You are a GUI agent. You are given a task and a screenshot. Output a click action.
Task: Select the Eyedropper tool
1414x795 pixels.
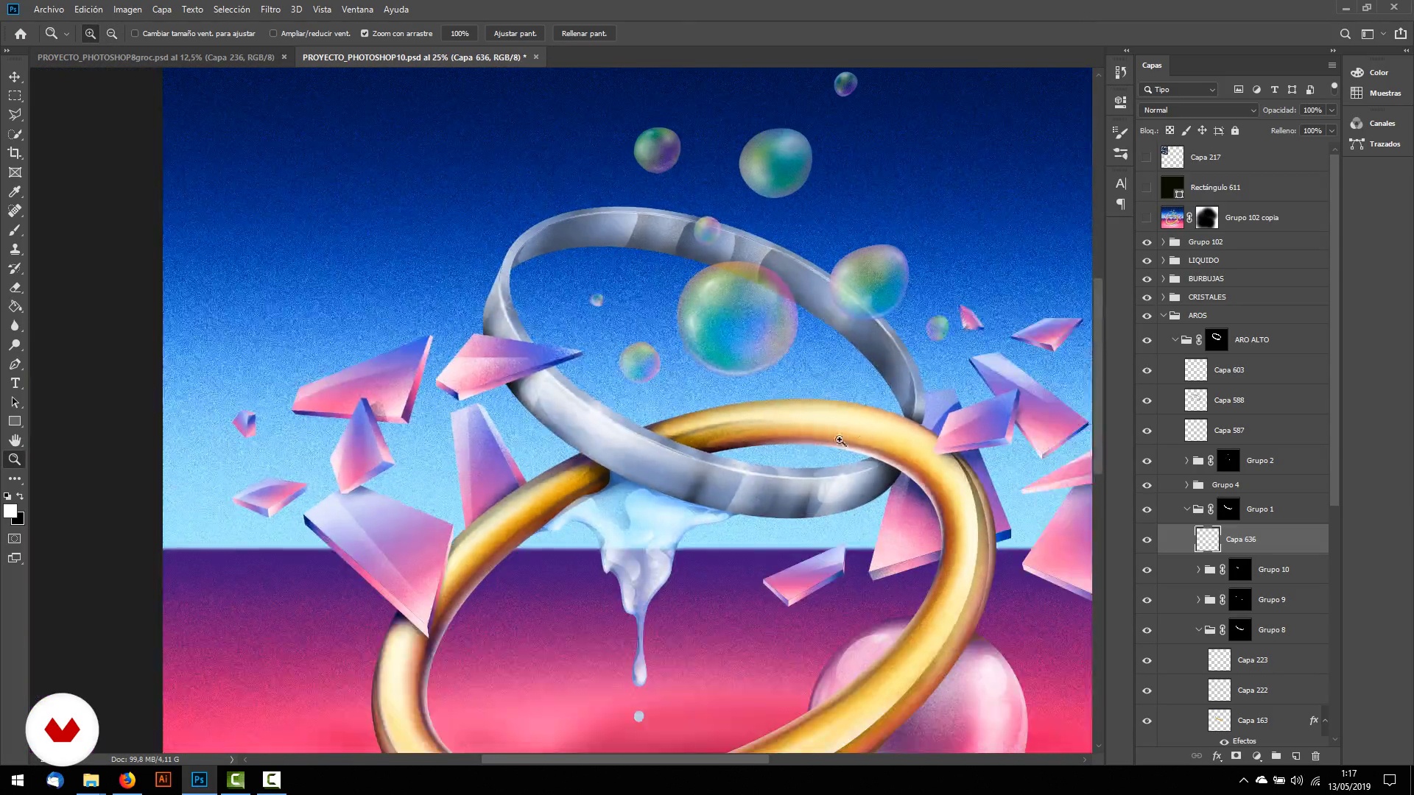point(15,191)
